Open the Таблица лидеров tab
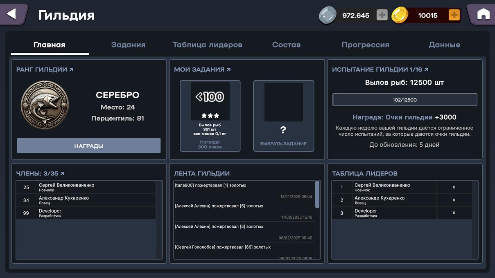The width and height of the screenshot is (495, 278). (207, 45)
